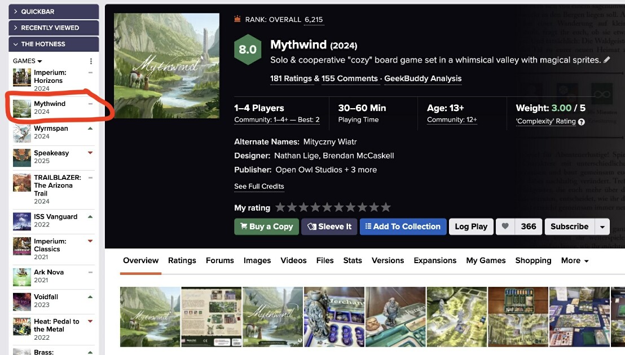Rate the game with the last star

[x=386, y=207]
